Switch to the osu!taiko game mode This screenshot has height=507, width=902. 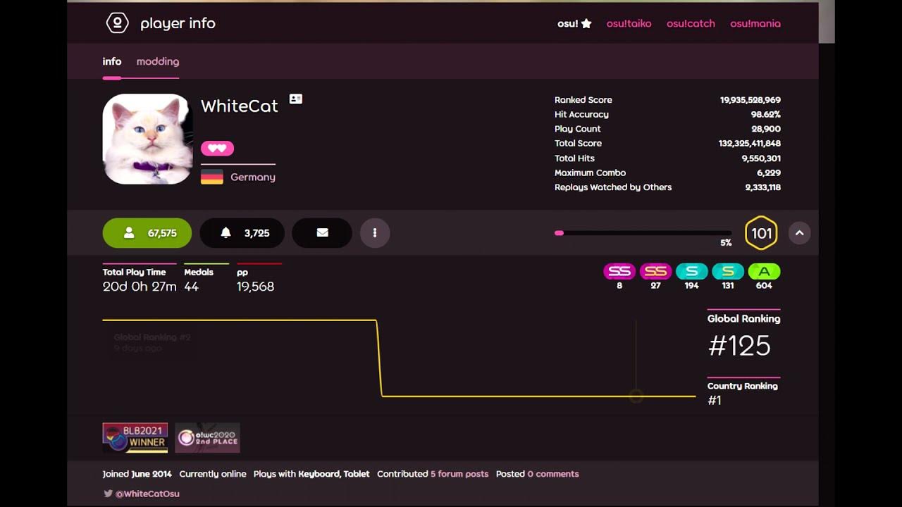point(629,24)
